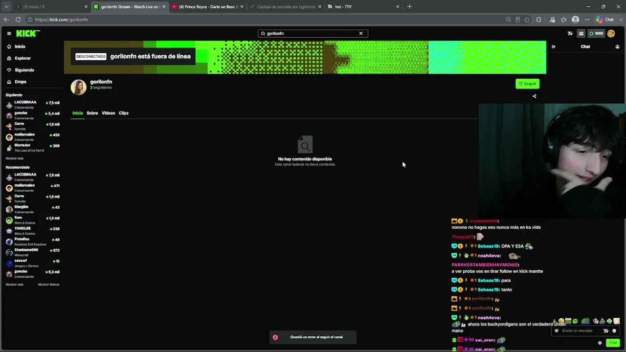This screenshot has width=626, height=352.
Task: Switch to the Clips tab
Action: 123,113
